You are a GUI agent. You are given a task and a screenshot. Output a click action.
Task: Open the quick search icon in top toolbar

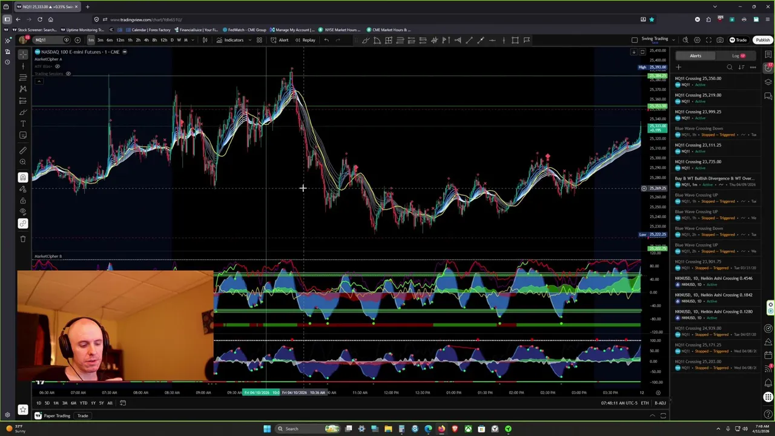[x=685, y=40]
